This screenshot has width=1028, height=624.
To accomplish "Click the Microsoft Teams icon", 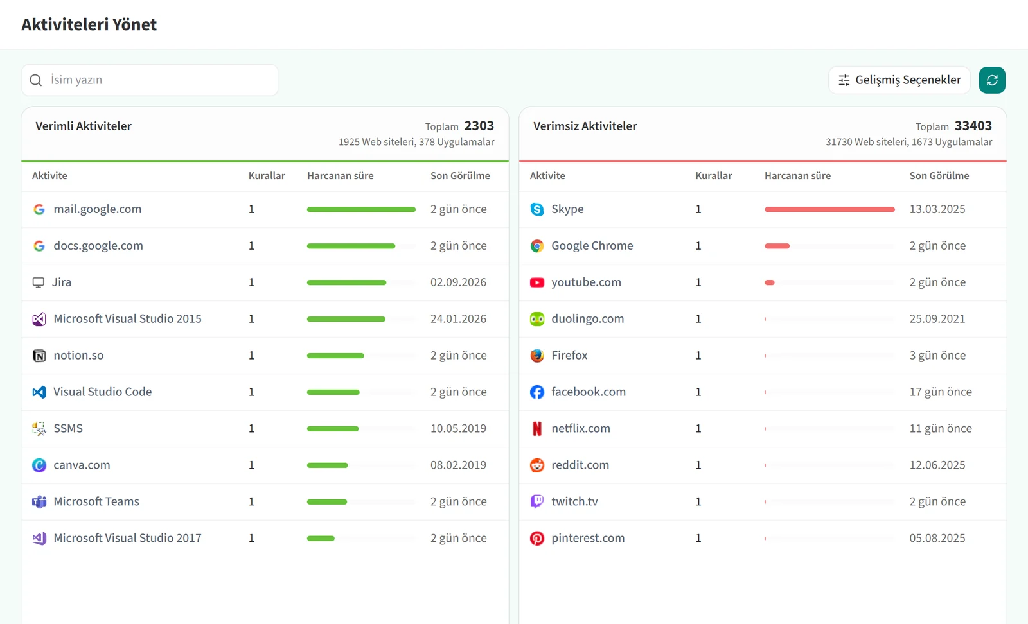I will [39, 502].
